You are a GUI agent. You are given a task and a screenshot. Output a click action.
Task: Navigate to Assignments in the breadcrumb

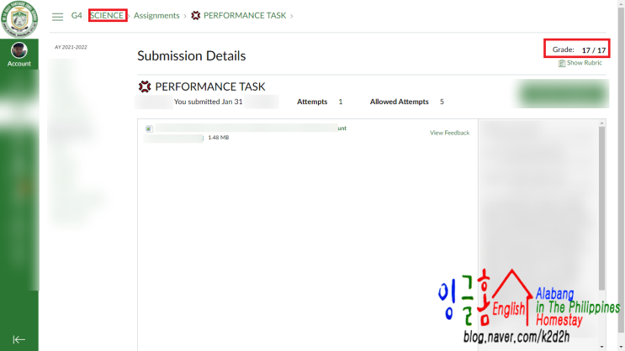tap(156, 15)
